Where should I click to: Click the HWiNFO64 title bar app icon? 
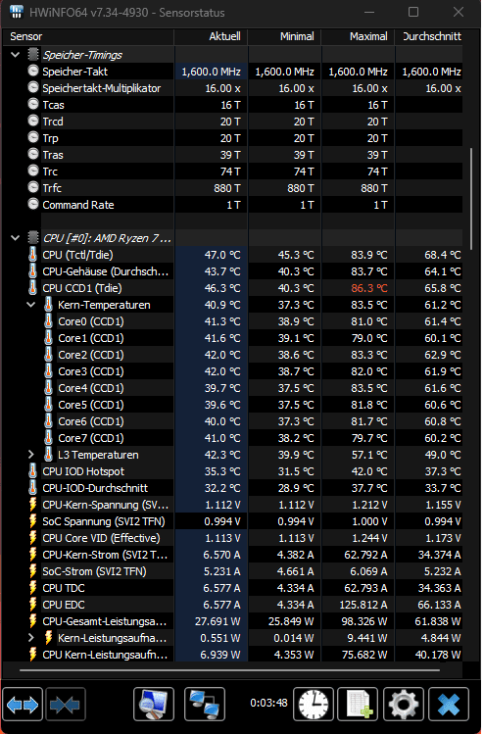click(17, 12)
